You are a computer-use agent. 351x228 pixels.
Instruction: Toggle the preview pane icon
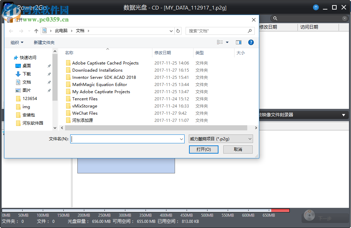[239, 42]
